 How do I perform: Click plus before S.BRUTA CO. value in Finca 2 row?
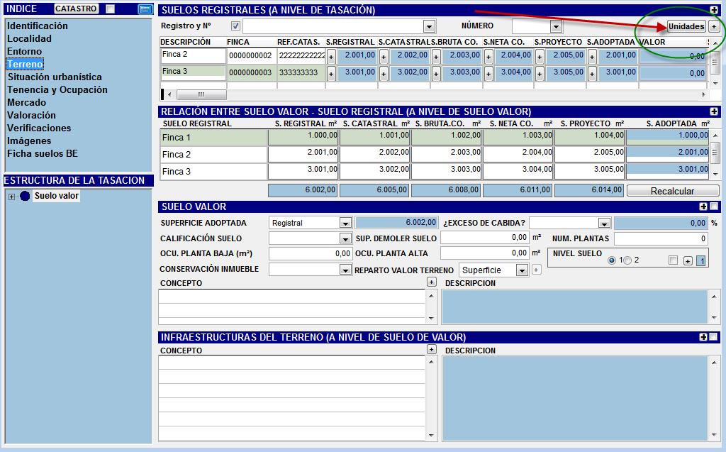pyautogui.click(x=436, y=57)
